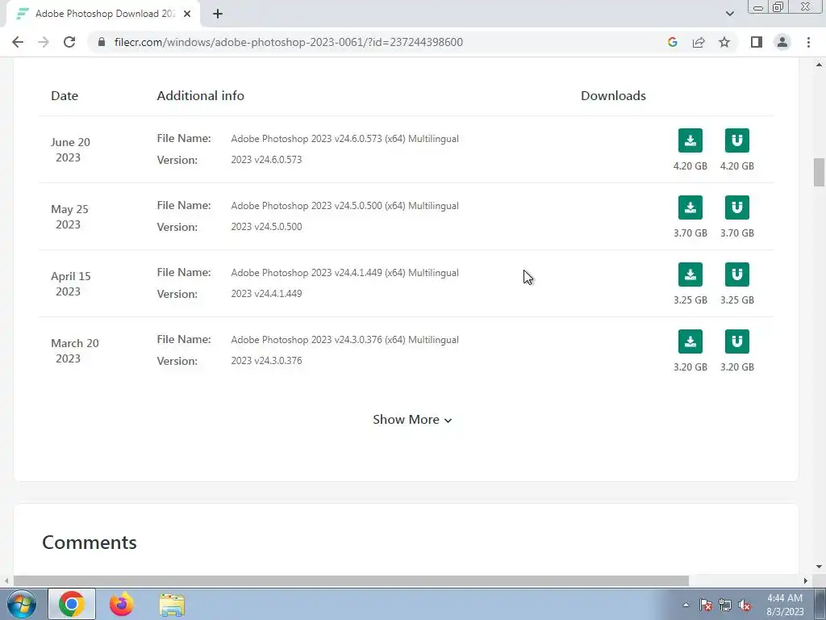
Task: Click the vertical scrollbar thumb
Action: (819, 173)
